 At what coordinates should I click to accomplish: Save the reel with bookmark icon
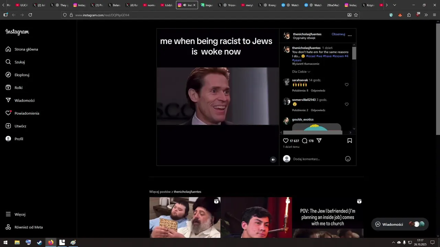tap(350, 141)
